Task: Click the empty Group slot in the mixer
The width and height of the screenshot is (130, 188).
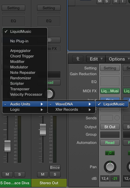Action: click(110, 135)
